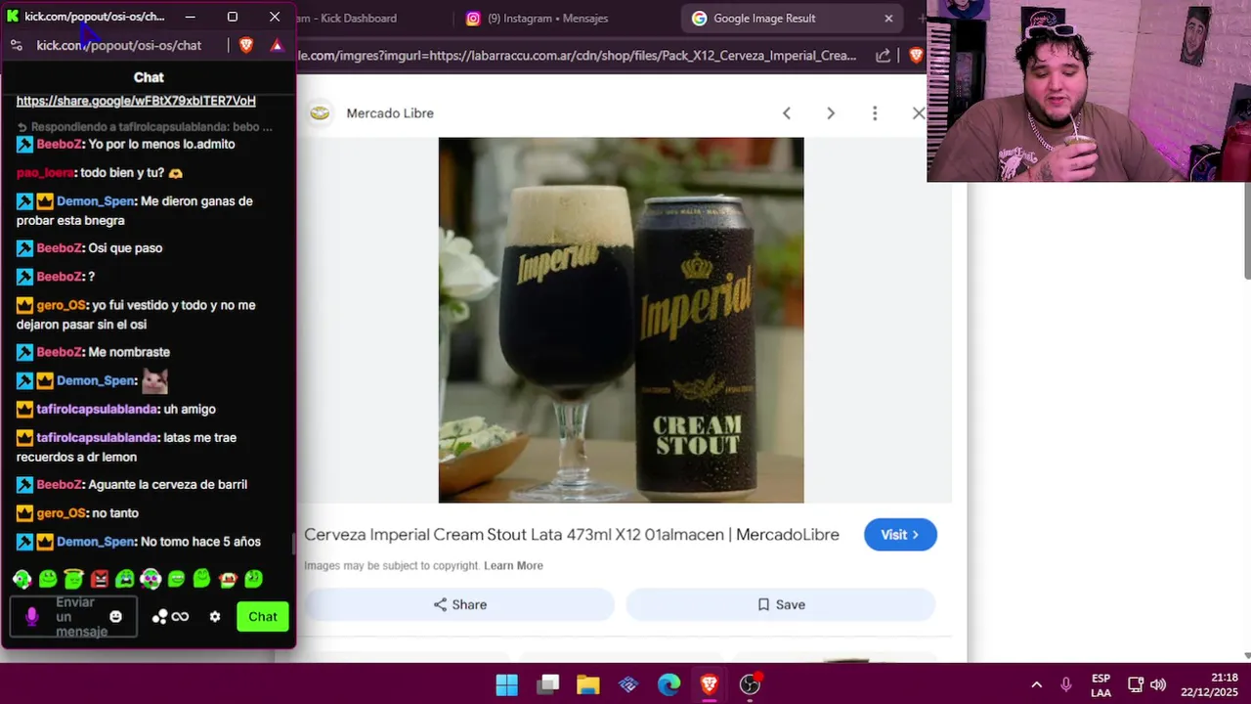Click the Visit button

click(900, 535)
